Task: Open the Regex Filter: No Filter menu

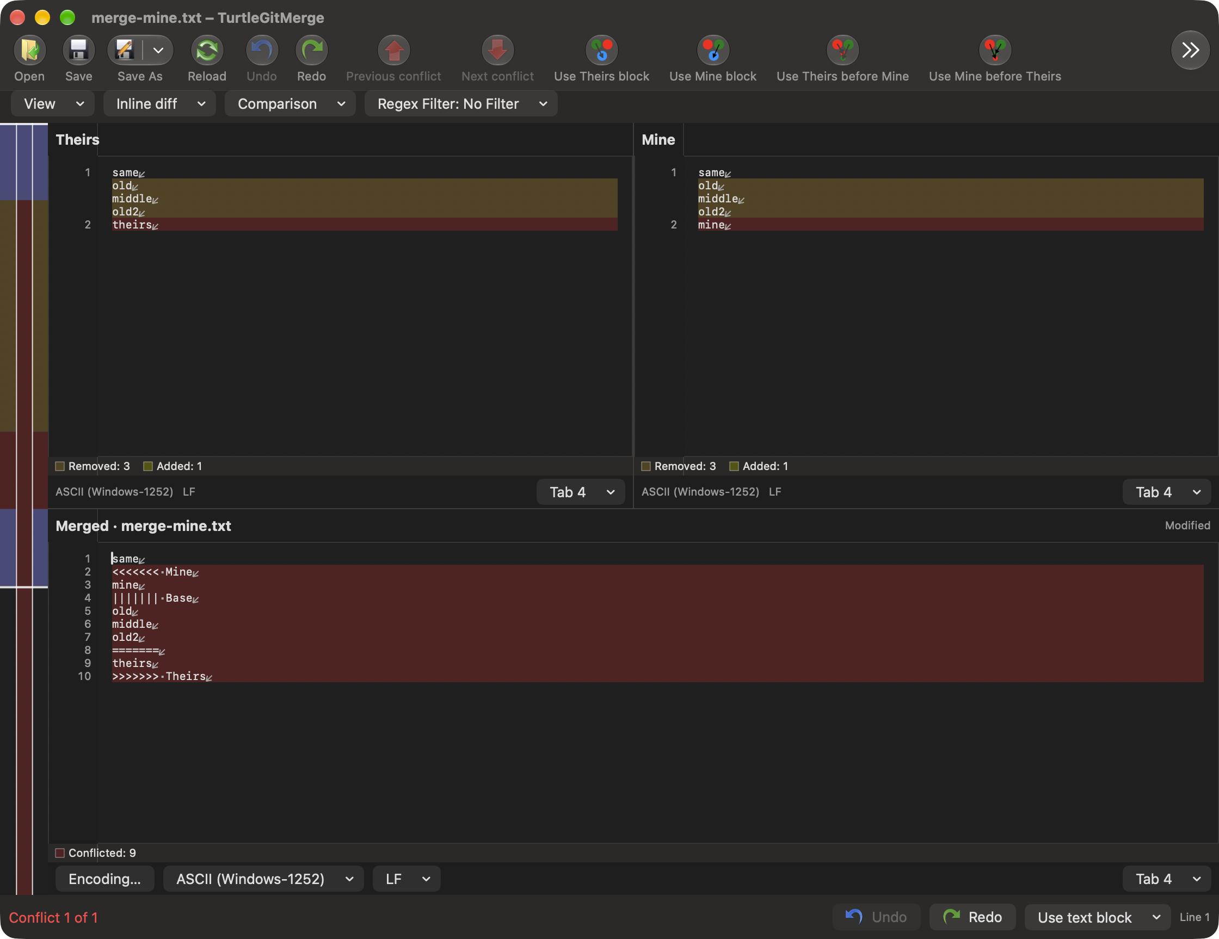Action: 461,104
